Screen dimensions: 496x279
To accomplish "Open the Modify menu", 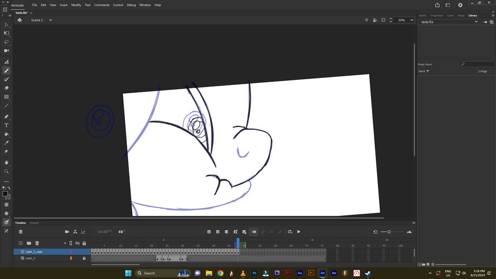I will [76, 5].
